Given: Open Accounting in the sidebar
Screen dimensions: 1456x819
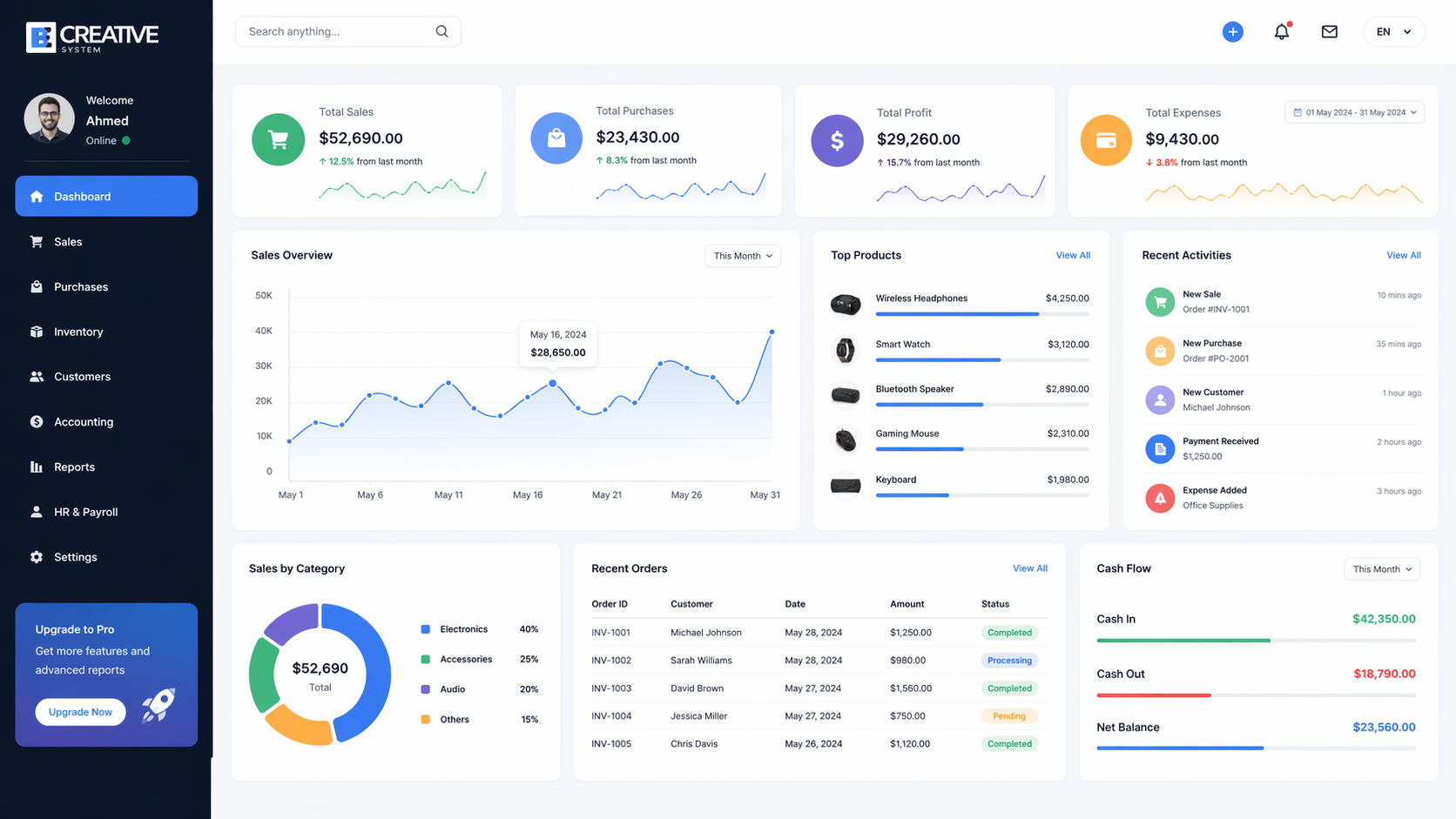Looking at the screenshot, I should [84, 422].
